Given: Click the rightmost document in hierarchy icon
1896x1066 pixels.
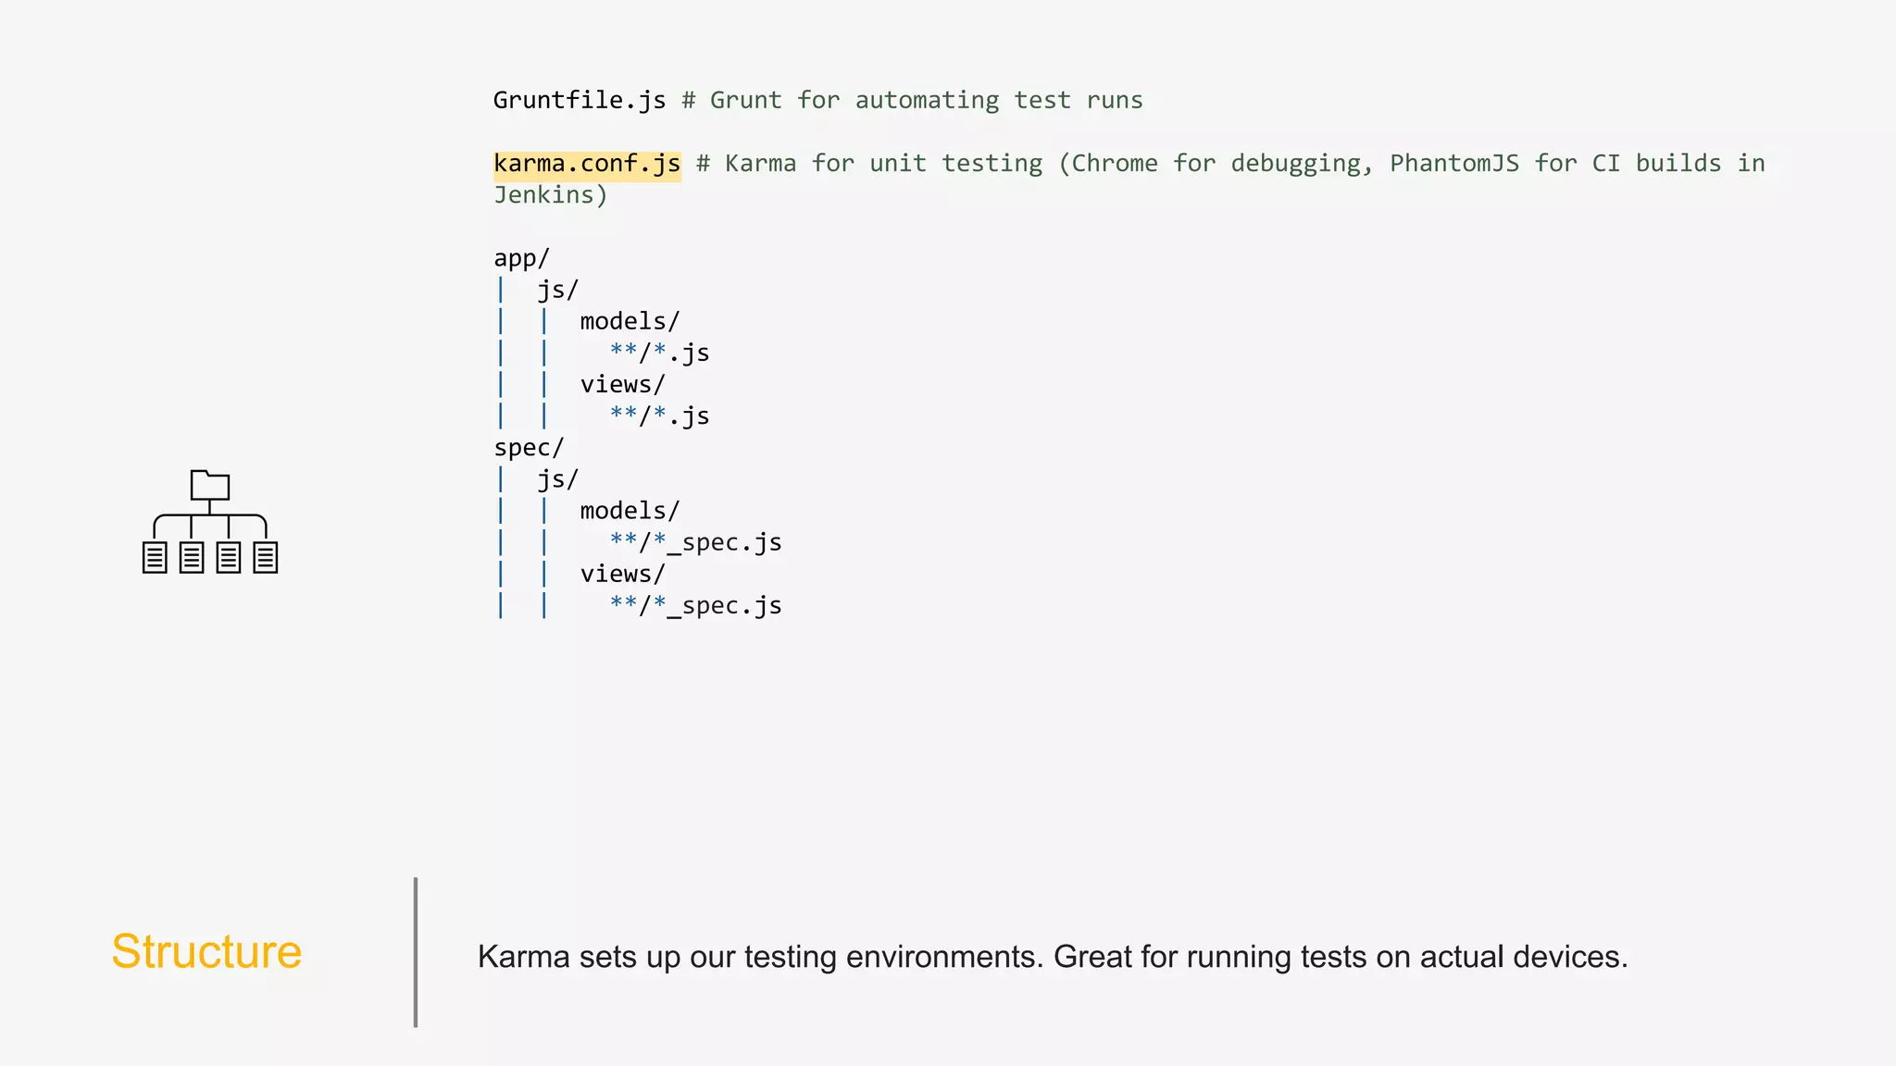Looking at the screenshot, I should (266, 557).
